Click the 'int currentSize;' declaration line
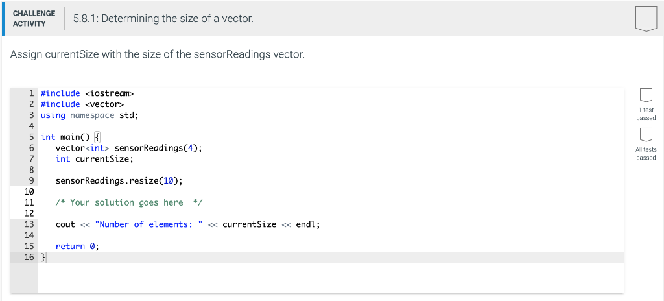This screenshot has width=664, height=301. tap(95, 159)
